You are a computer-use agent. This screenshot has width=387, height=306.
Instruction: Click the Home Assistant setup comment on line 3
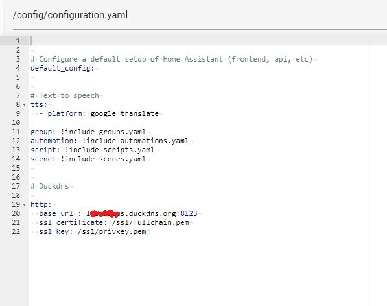(172, 59)
